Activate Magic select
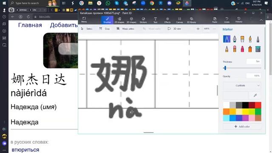 click(x=126, y=29)
